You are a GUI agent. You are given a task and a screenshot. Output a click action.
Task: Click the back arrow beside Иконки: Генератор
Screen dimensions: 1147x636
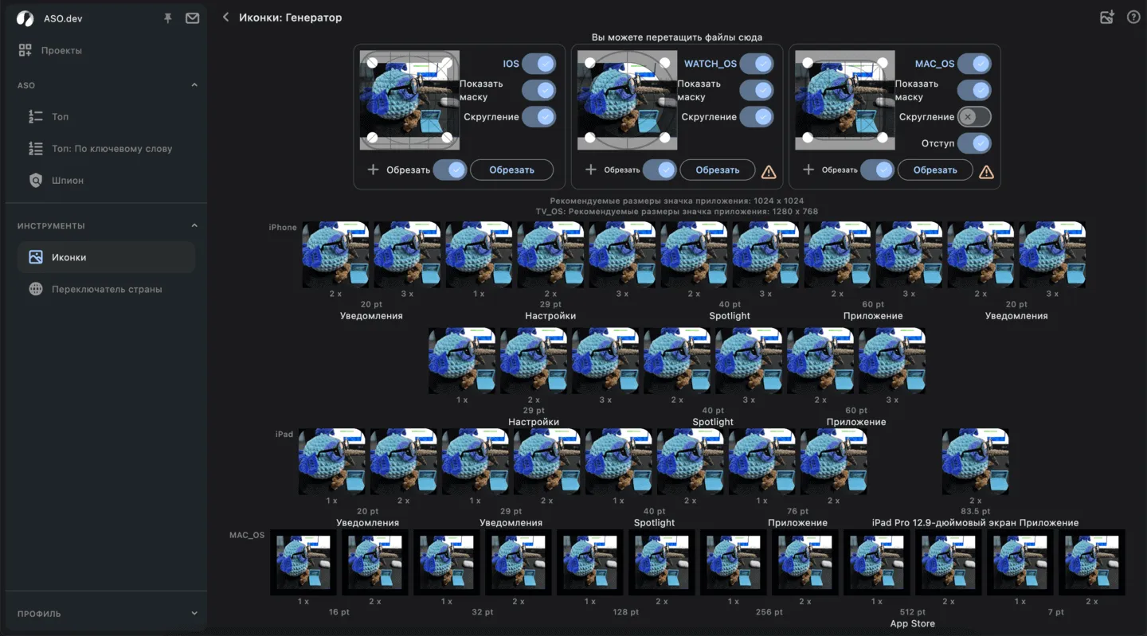225,18
